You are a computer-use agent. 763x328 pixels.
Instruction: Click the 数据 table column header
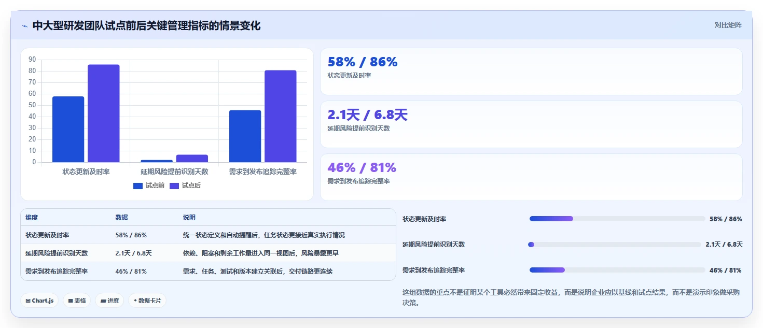pos(121,218)
